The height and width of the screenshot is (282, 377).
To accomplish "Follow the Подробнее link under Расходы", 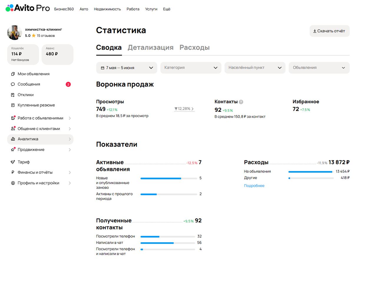I will pyautogui.click(x=254, y=186).
